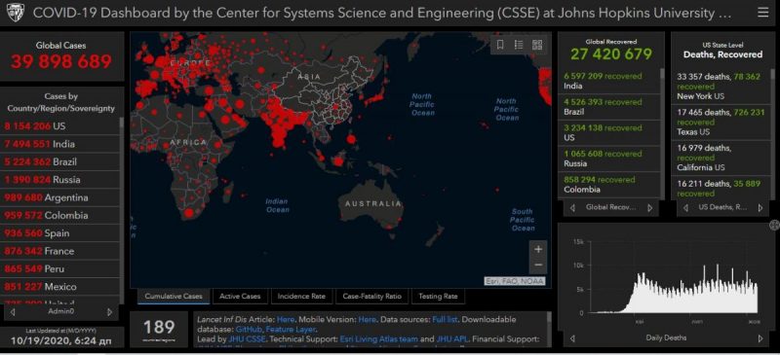Viewport: 780px width, 355px height.
Task: Open the GitHub database link
Action: click(249, 329)
